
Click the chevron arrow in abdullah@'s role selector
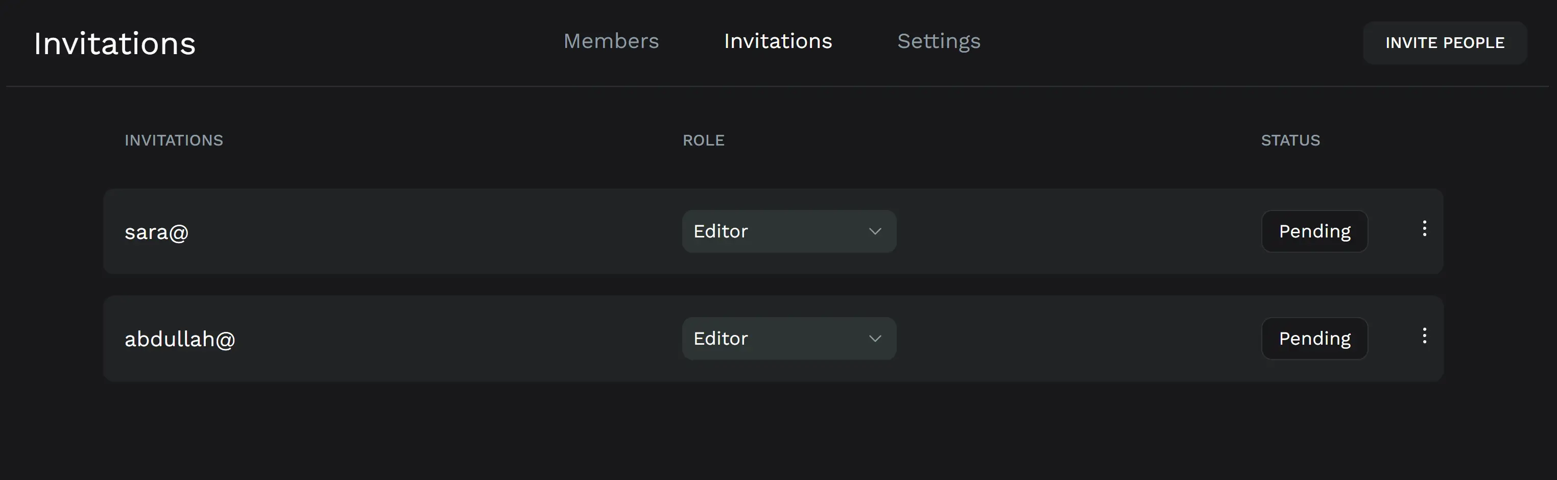[x=875, y=339]
